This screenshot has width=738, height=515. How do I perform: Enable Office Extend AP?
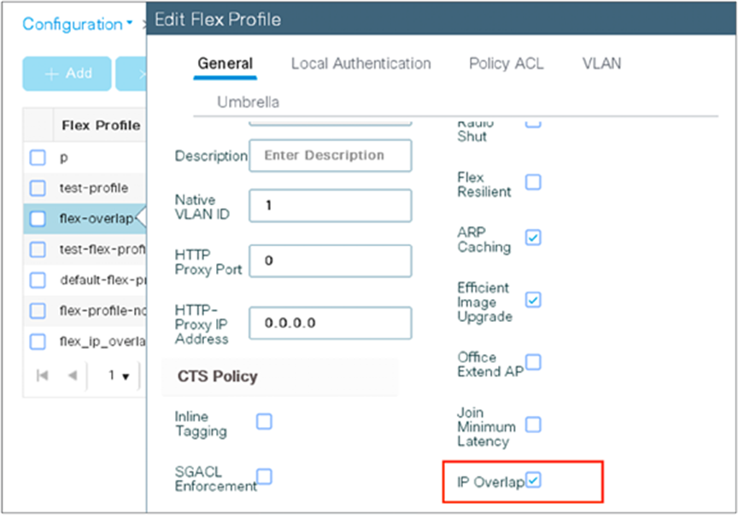[x=533, y=362]
